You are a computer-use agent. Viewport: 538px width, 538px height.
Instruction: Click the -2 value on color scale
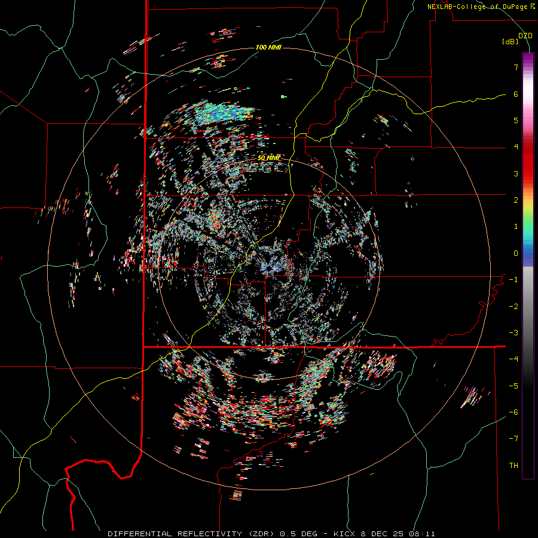(x=513, y=307)
